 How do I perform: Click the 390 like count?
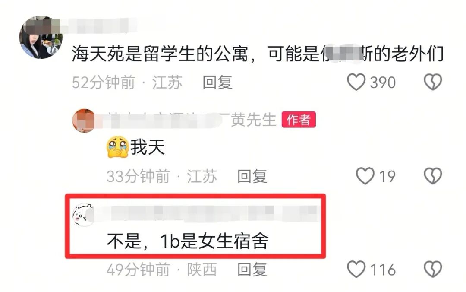pos(382,83)
